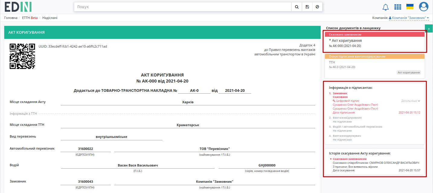The height and width of the screenshot is (193, 433).
Task: Open the user profile avatar
Action: [424, 7]
